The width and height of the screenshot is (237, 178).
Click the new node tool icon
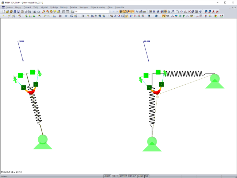pos(3,16)
